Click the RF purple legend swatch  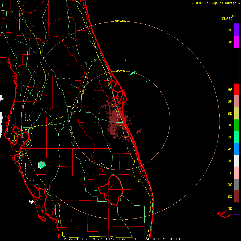[236, 30]
